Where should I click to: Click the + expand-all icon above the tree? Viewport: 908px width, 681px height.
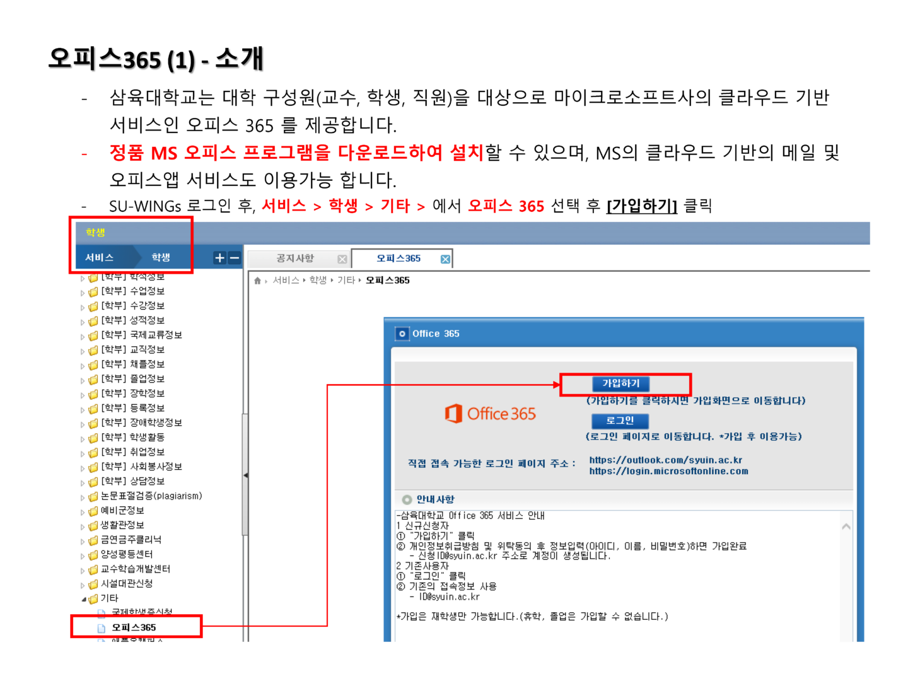219,258
